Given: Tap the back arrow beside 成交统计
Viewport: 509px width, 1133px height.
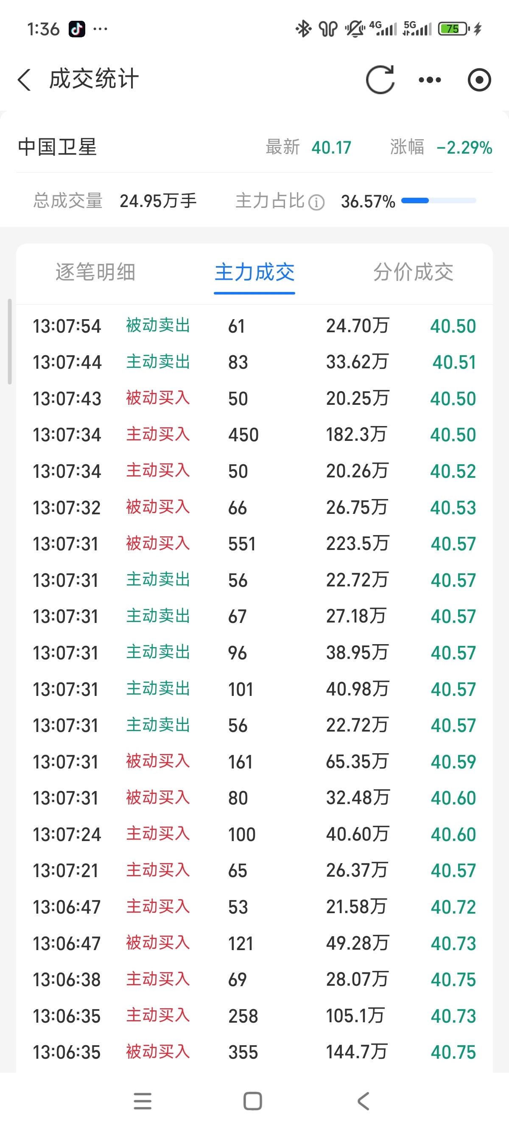Looking at the screenshot, I should 24,80.
